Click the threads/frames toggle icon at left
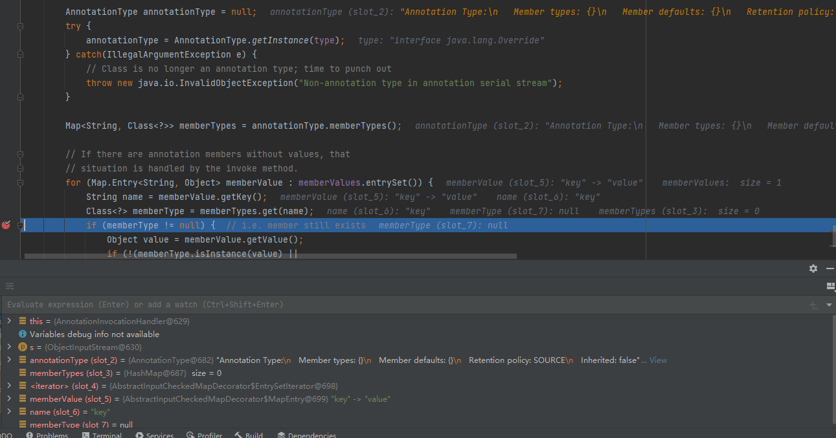The image size is (836, 438). point(10,286)
